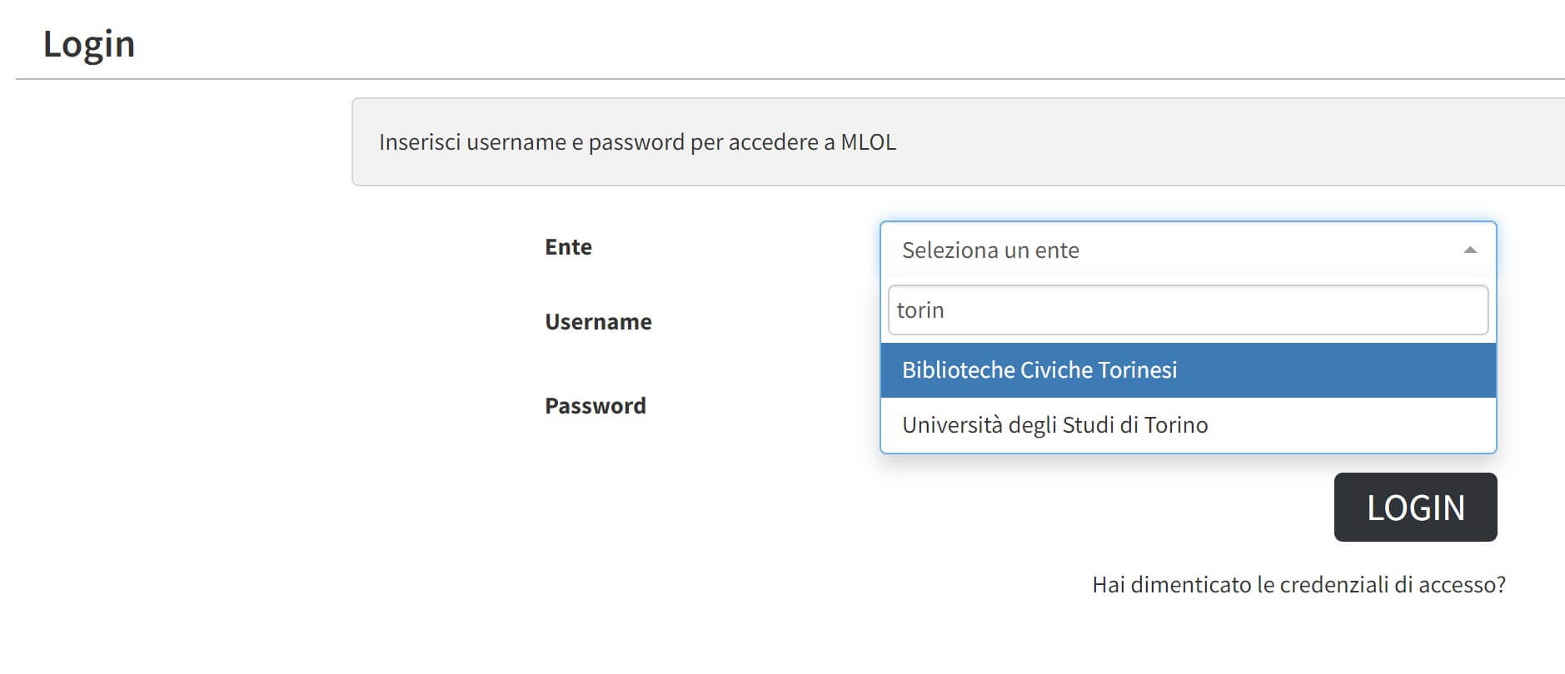The image size is (1565, 674).
Task: Select 'Università degli Studi di Torino' option
Action: pos(1054,425)
